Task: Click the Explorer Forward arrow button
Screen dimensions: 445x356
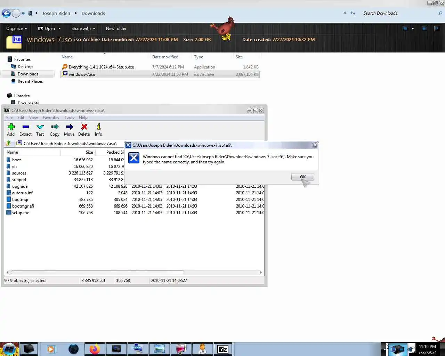Action: pos(16,13)
